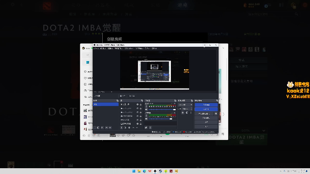
Task: Open Windows Start menu on taskbar
Action: 134,171
